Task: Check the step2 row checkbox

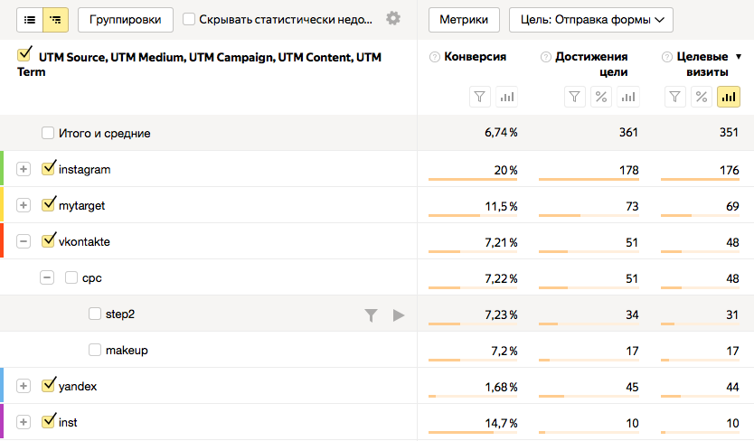Action: 95,314
